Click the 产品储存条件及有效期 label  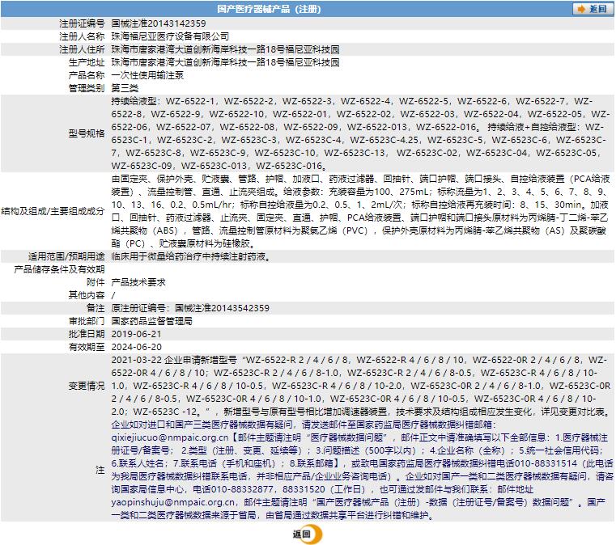59,269
